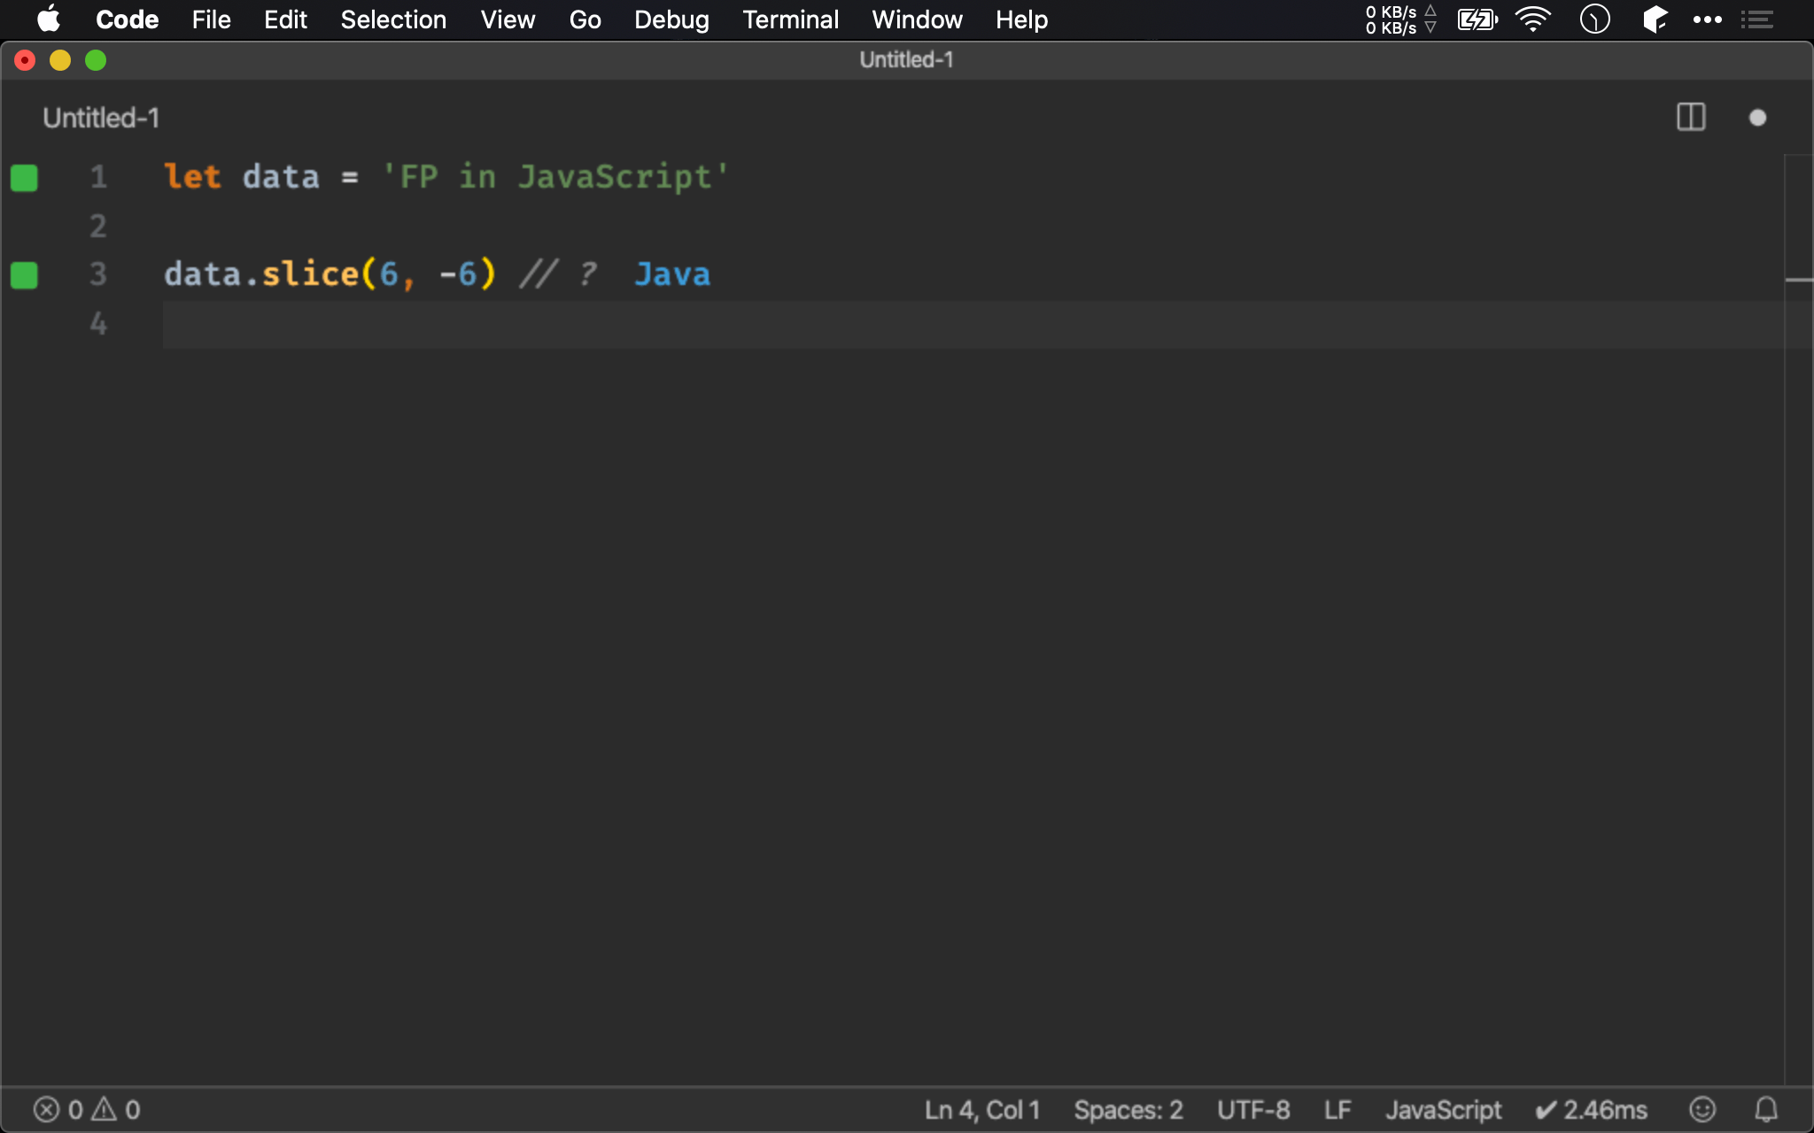Open the notifications bell icon

pyautogui.click(x=1766, y=1109)
